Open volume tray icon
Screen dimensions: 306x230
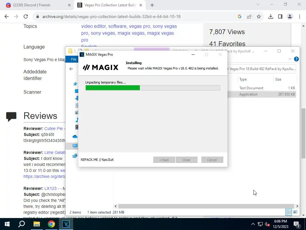pos(267,224)
